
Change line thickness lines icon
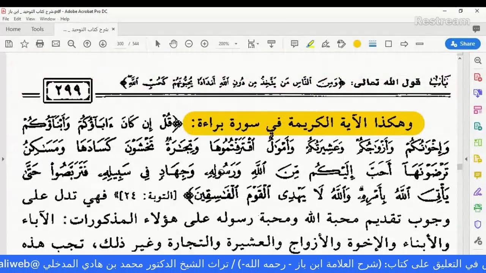point(372,44)
